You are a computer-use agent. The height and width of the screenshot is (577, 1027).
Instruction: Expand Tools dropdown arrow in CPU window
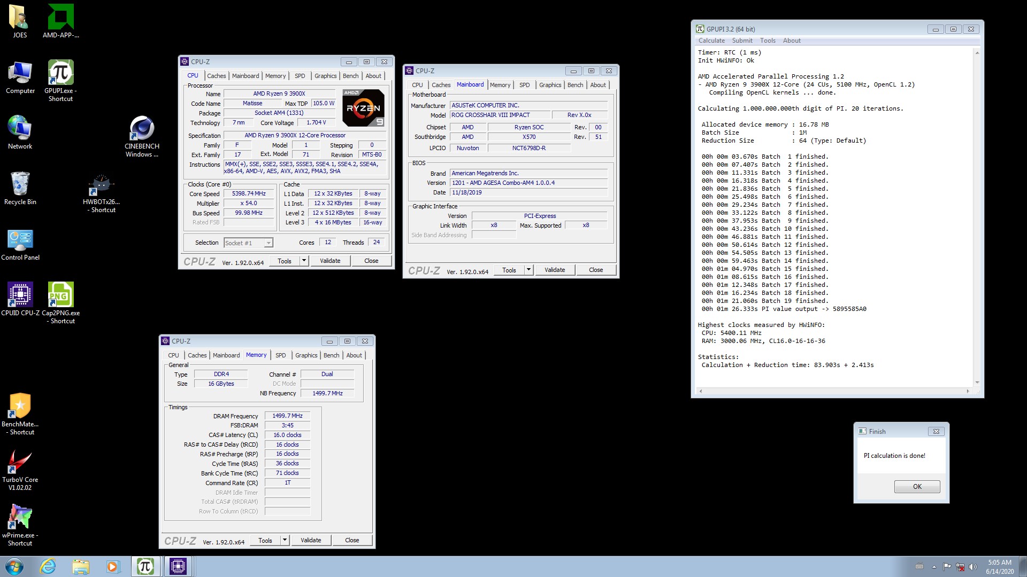click(304, 261)
